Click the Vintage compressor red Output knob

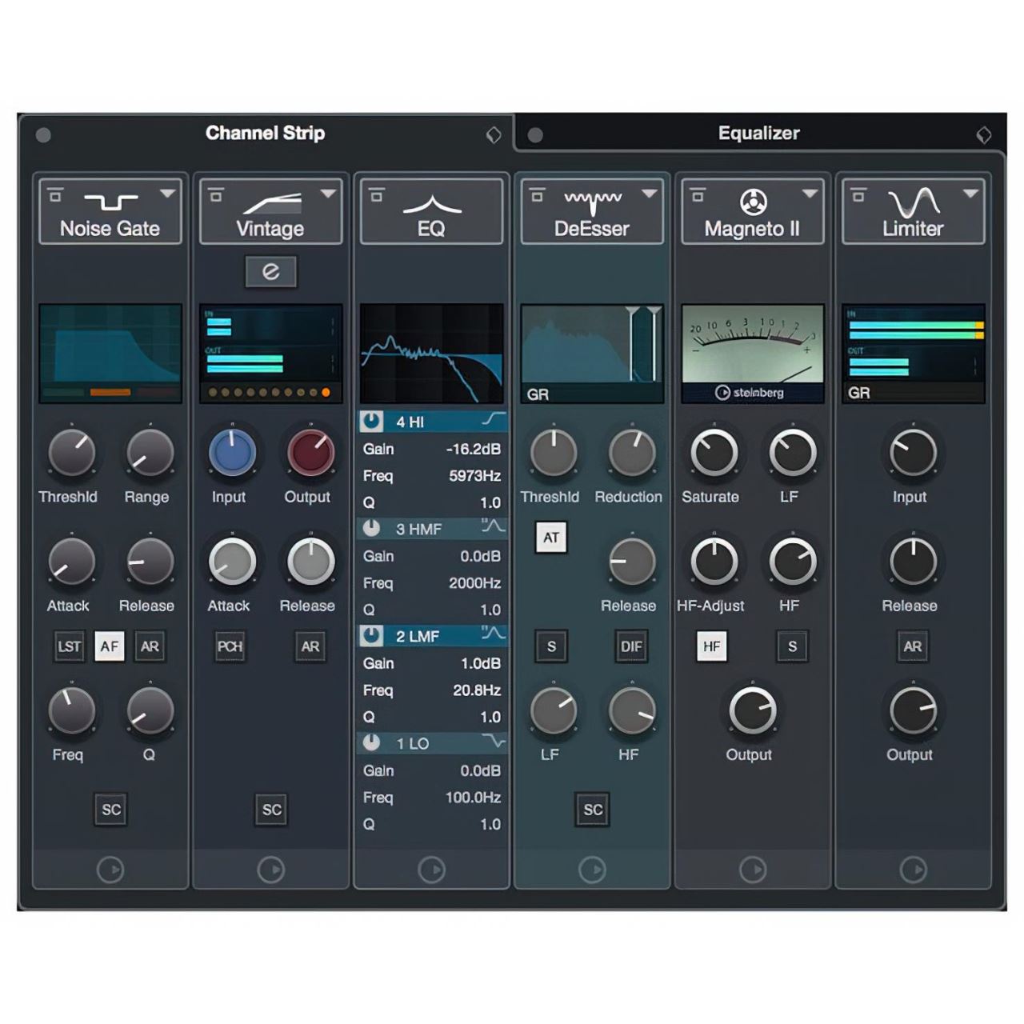point(310,453)
